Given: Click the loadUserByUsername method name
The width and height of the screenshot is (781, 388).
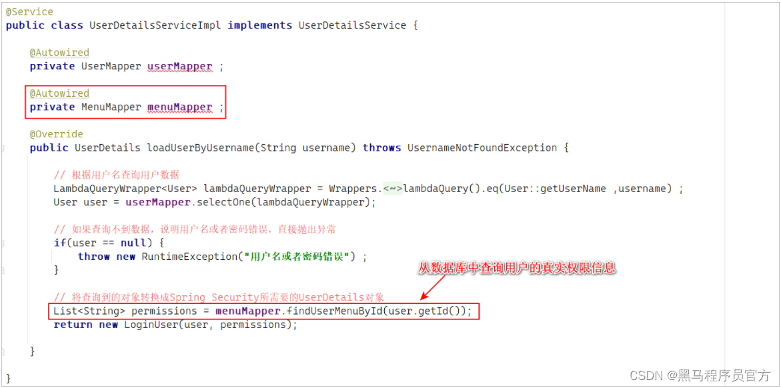Looking at the screenshot, I should tap(201, 148).
